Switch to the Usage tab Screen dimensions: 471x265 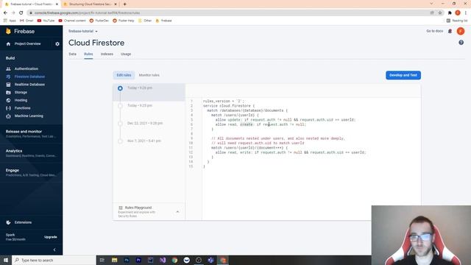[126, 54]
